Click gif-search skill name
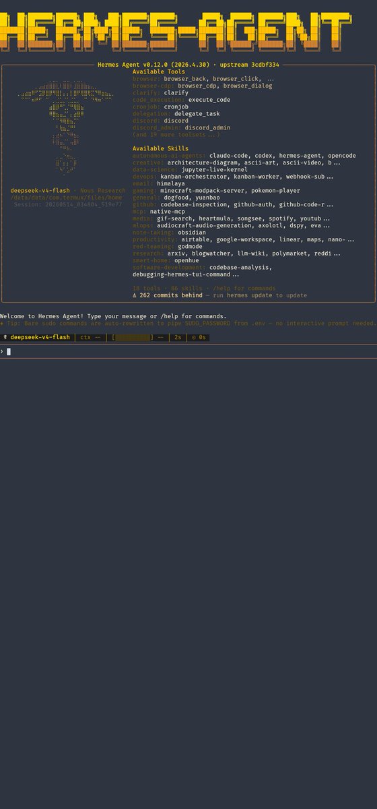Viewport: 377px width, 809px height. click(x=174, y=218)
